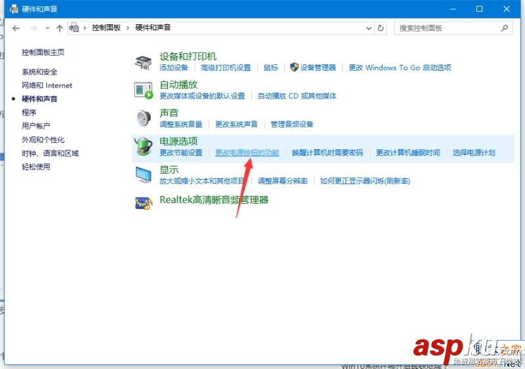This screenshot has width=525, height=369.
Task: Click 如何更正显示器闪烁(刷新率) link
Action: click(365, 181)
